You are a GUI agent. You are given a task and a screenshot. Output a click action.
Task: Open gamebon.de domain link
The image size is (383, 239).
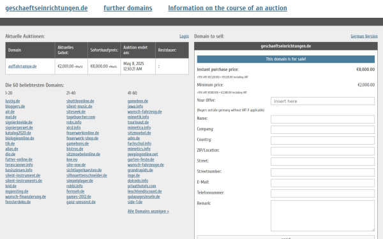(138, 101)
